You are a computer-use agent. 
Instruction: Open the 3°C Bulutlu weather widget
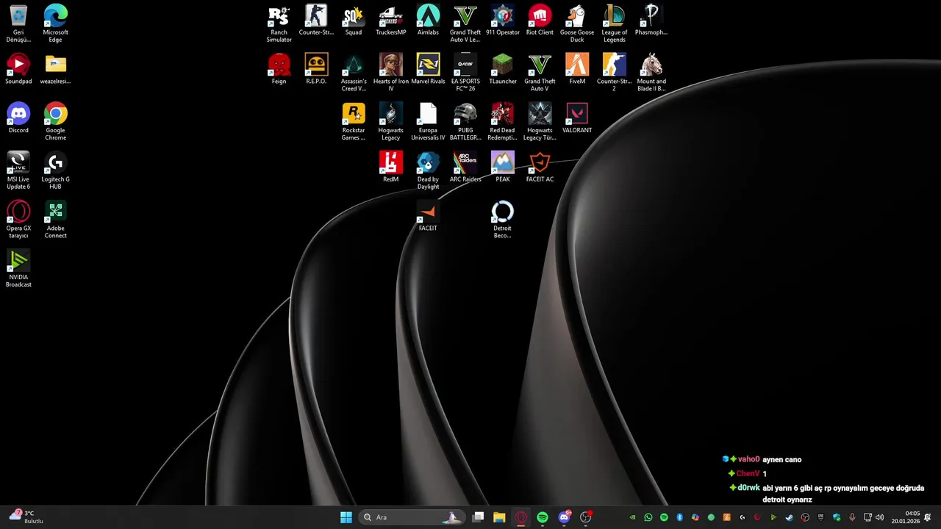point(26,517)
